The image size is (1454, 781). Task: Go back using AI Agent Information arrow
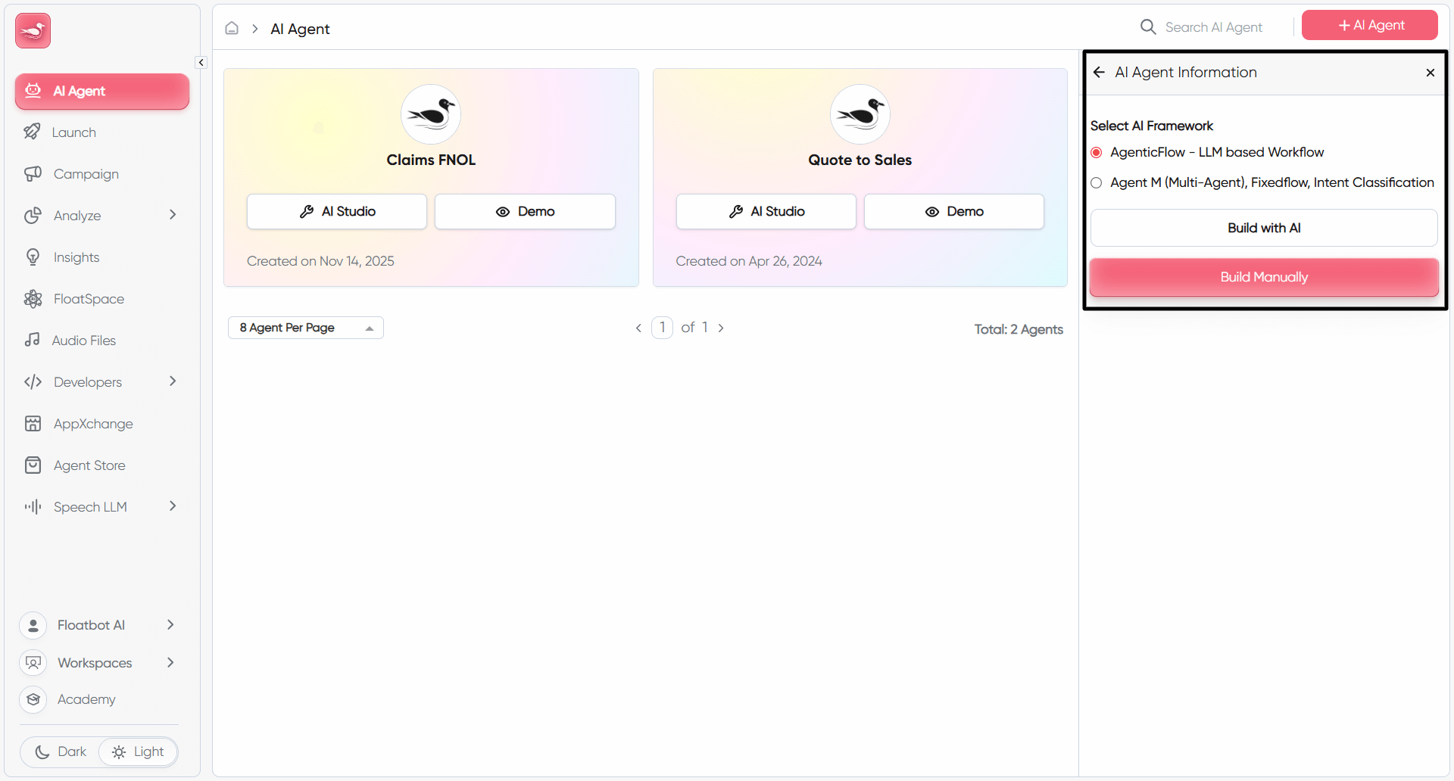tap(1099, 73)
